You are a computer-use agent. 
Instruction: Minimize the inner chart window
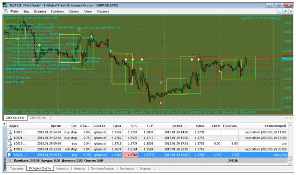[x=280, y=12]
